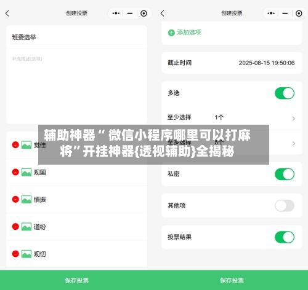Minimize the right mini program with dash icon
The width and height of the screenshot is (308, 290).
click(285, 14)
